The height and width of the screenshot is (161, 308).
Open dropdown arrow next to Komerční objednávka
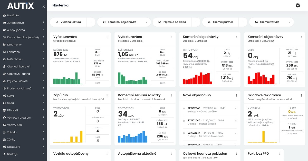pos(146,22)
